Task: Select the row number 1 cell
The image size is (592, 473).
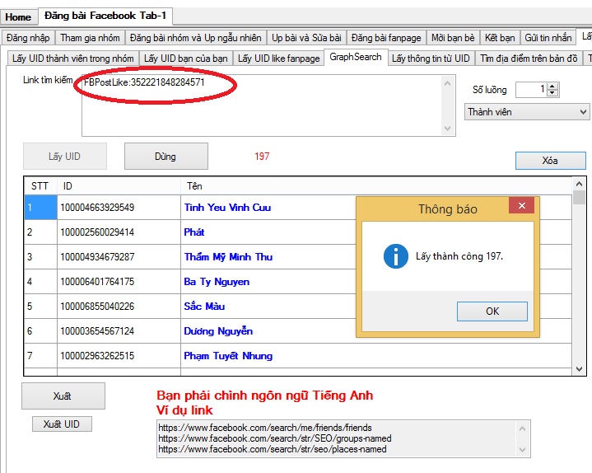Action: tap(40, 208)
